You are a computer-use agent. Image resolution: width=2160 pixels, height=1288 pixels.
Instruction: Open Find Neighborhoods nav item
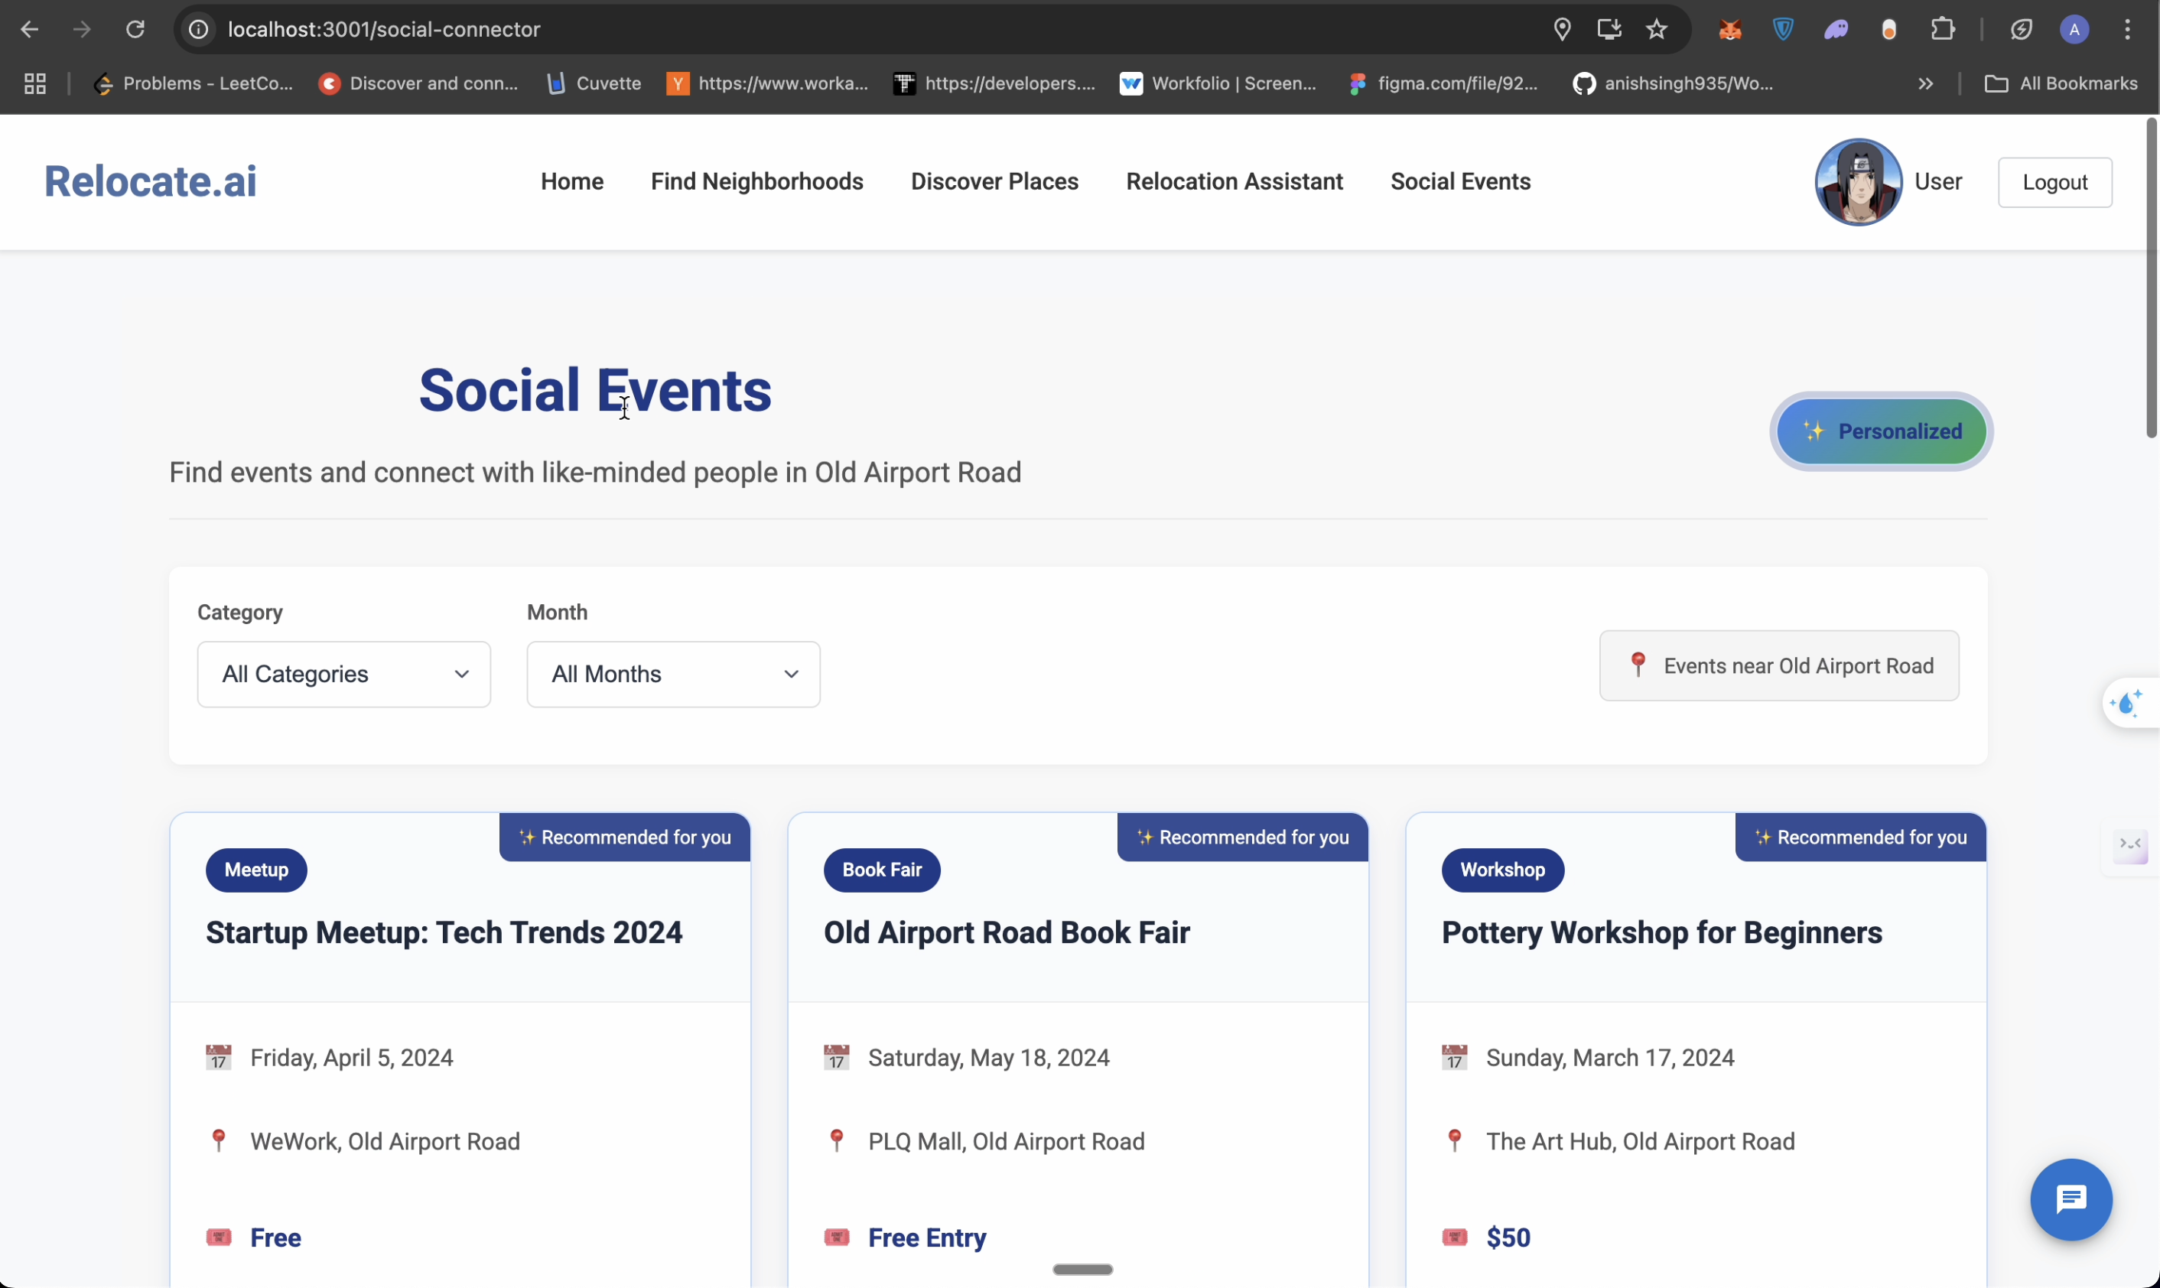(x=756, y=181)
